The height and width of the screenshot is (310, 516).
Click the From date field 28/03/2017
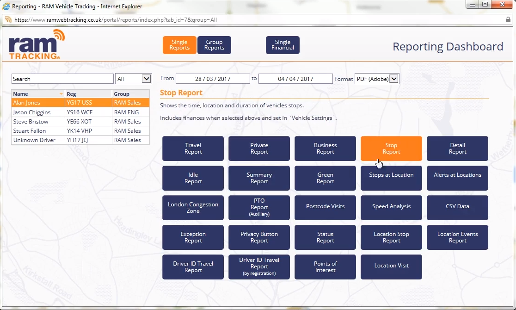(213, 79)
